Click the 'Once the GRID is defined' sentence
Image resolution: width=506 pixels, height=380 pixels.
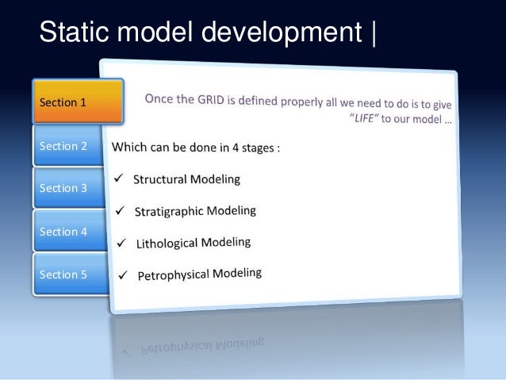[298, 102]
